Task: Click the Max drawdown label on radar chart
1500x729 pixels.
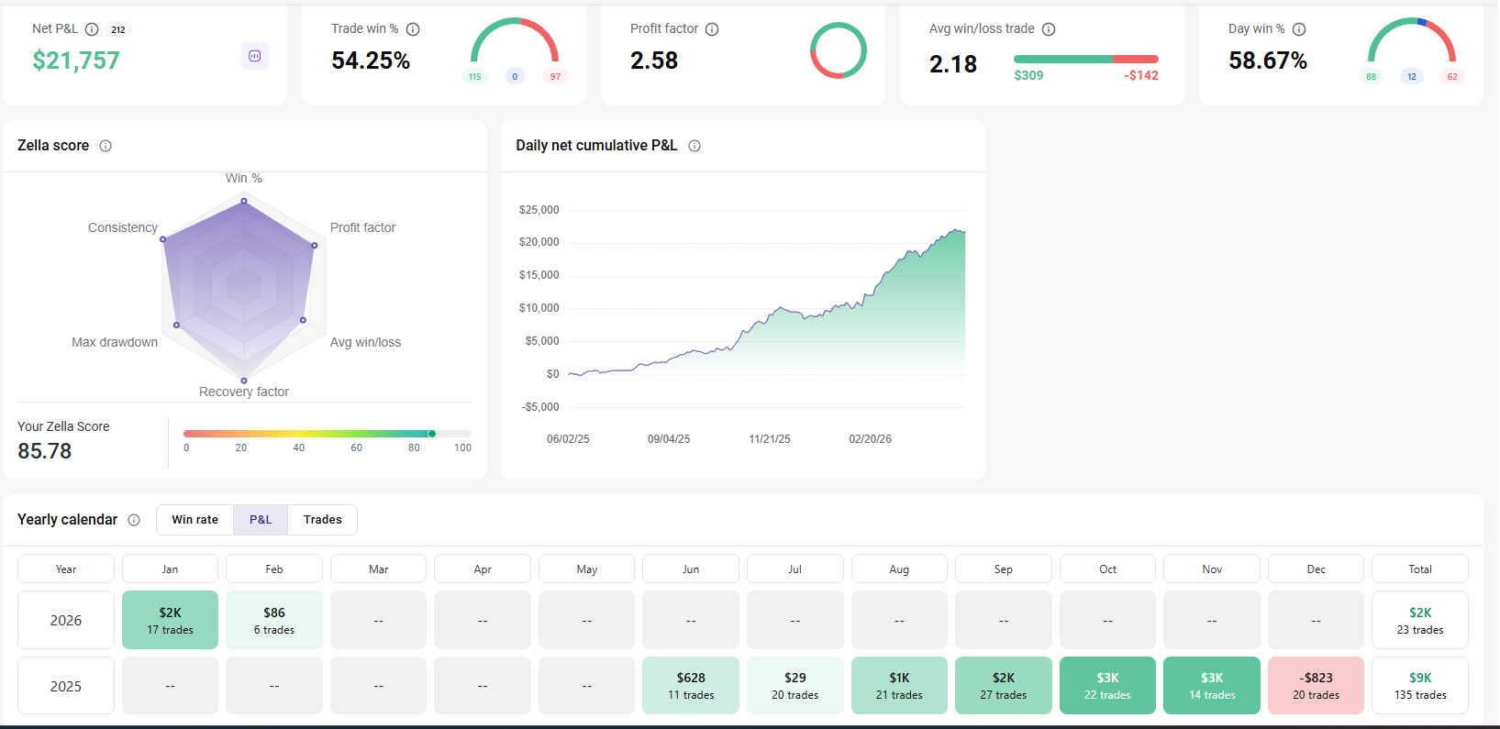Action: point(115,342)
